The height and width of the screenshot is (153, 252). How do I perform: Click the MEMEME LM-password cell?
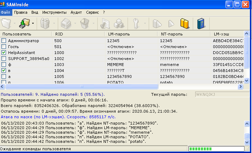point(116,65)
